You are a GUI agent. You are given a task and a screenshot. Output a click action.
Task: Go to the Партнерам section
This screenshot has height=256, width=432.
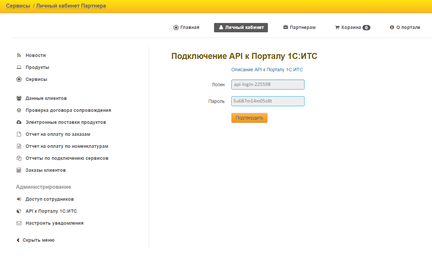click(300, 27)
